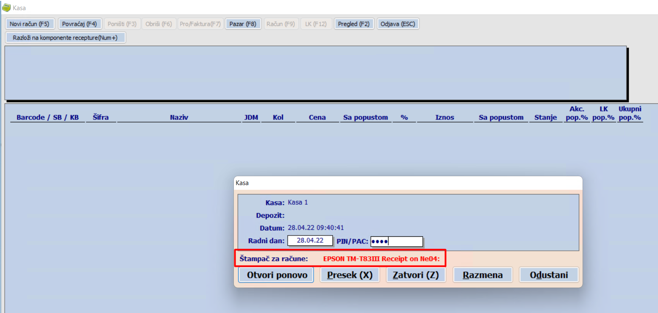Click the LK (F12) toolbar button
Viewport: 658px width, 313px height.
tap(316, 24)
